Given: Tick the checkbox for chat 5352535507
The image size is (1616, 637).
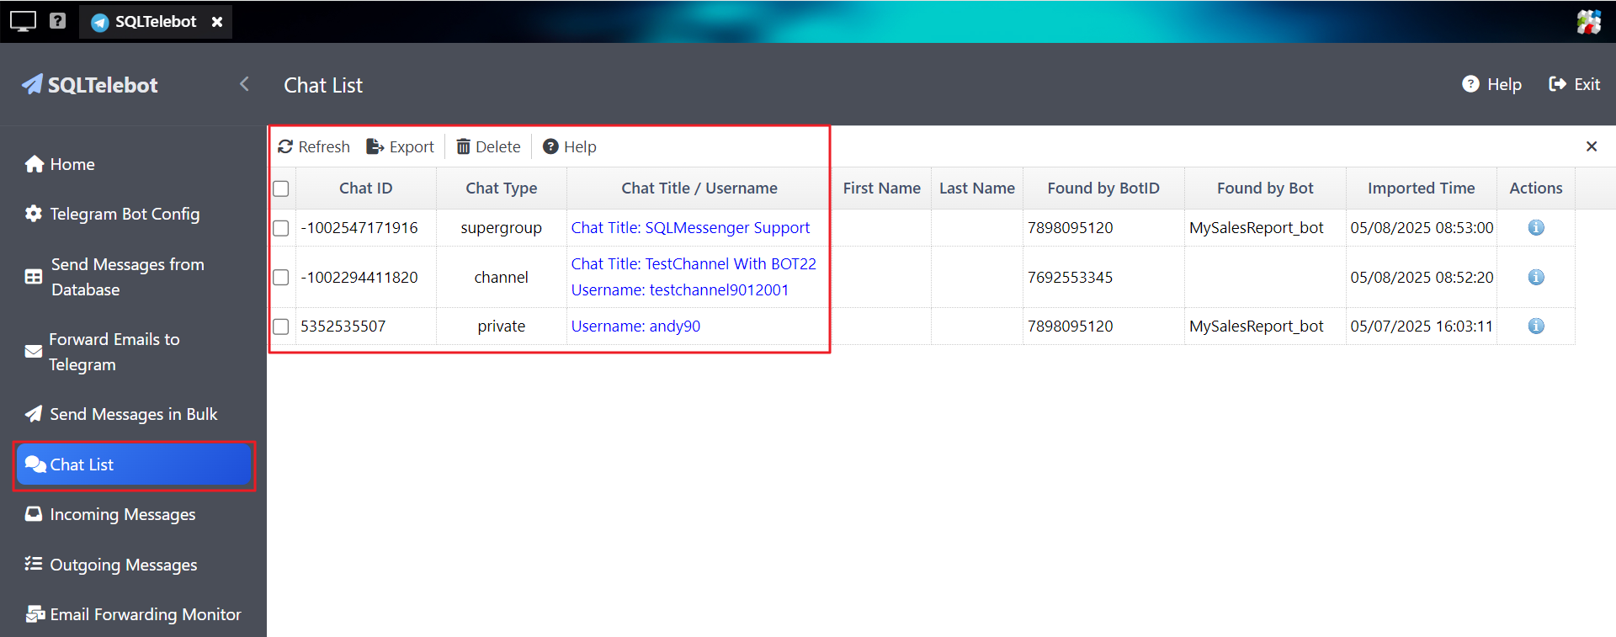Looking at the screenshot, I should click(x=281, y=326).
